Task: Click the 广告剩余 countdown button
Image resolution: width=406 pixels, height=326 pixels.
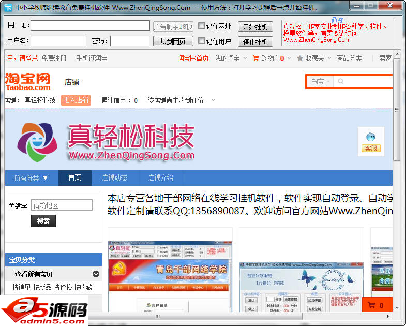Action: [173, 27]
